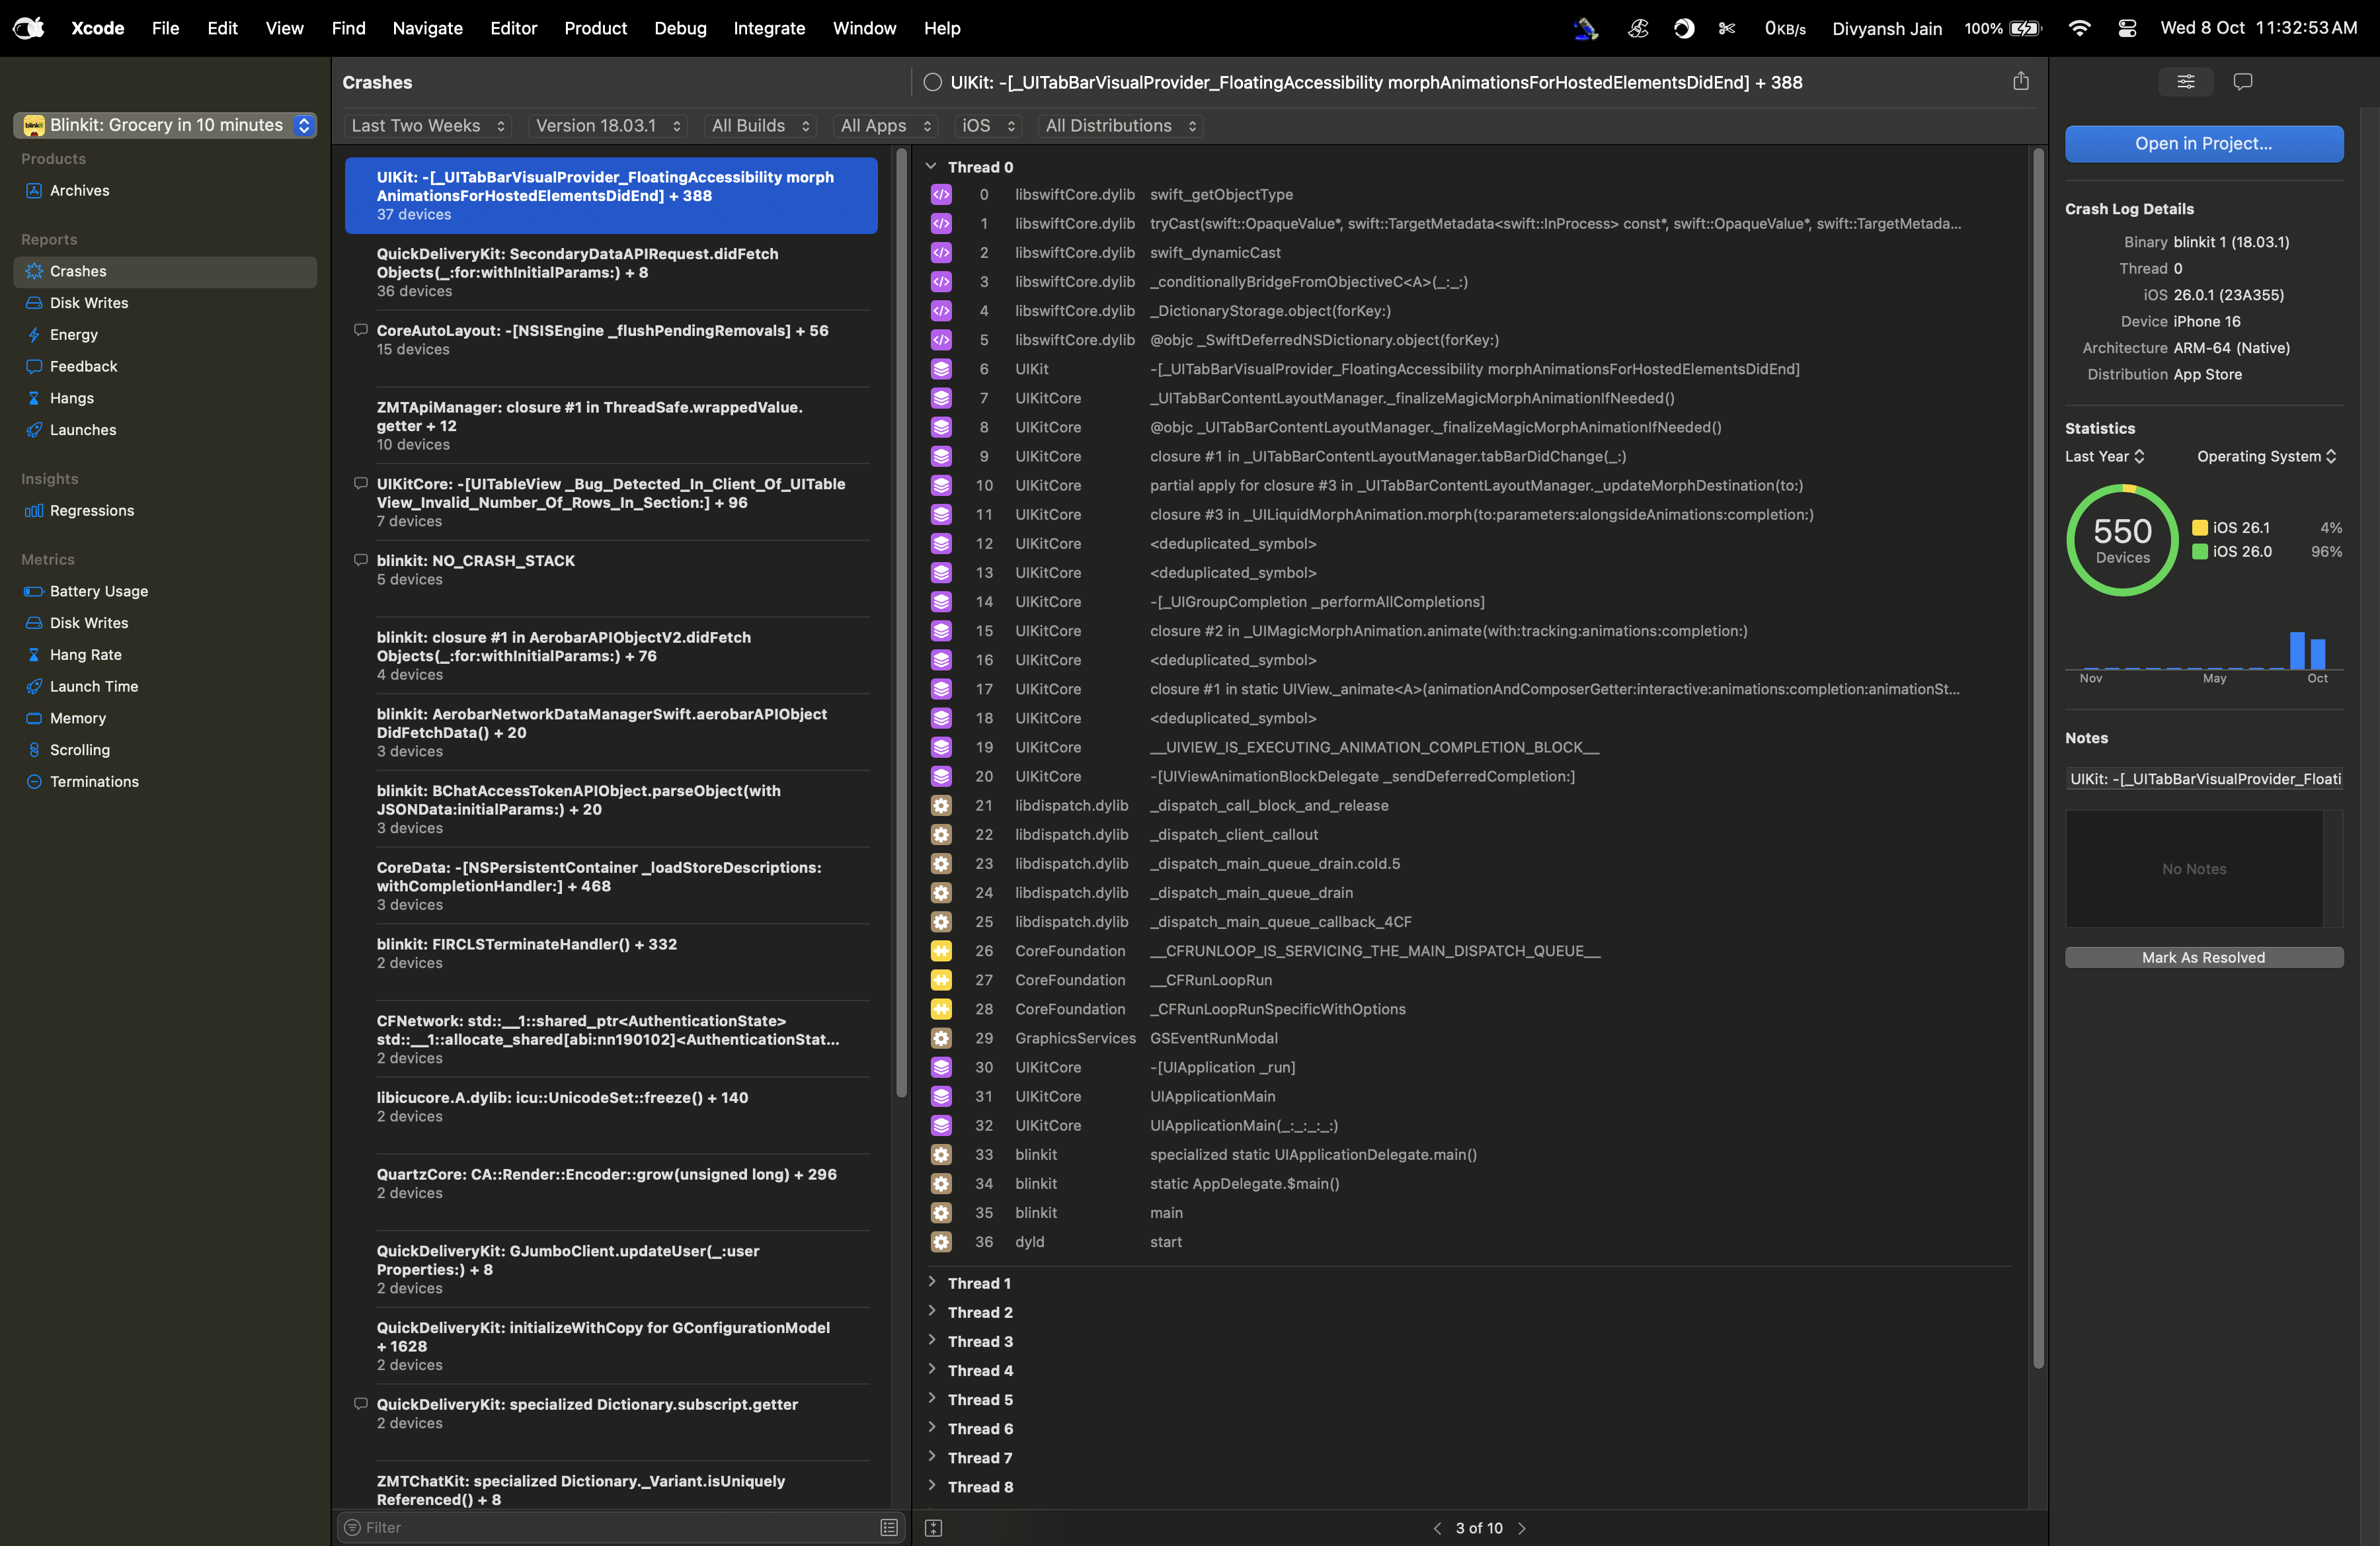Open Archives in Products sidebar

(79, 190)
